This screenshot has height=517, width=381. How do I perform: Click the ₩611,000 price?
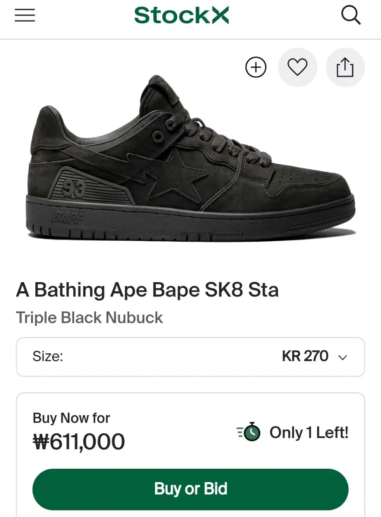[79, 442]
